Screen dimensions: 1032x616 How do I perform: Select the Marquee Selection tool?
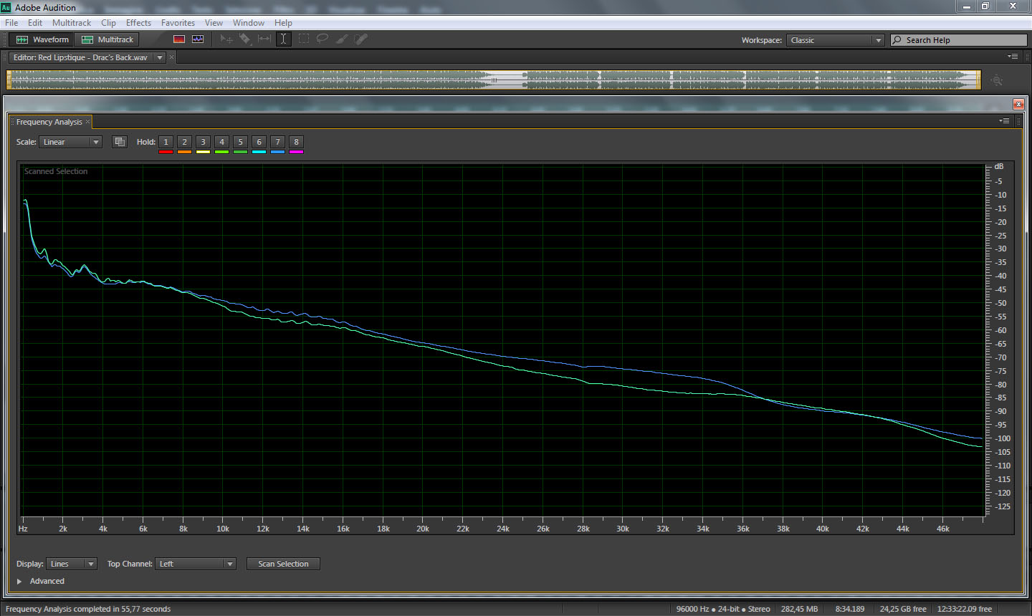pyautogui.click(x=304, y=39)
